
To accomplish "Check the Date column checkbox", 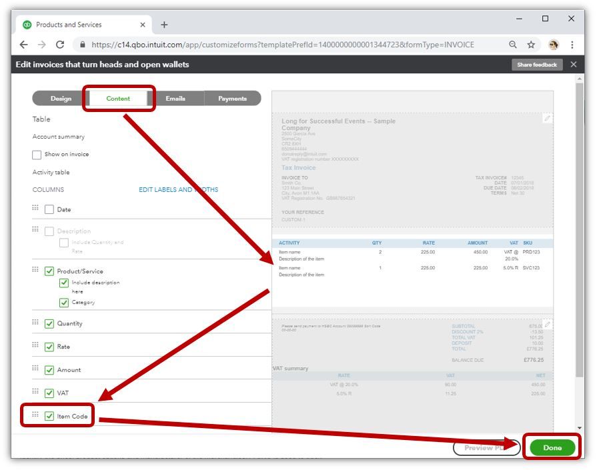I will 49,209.
